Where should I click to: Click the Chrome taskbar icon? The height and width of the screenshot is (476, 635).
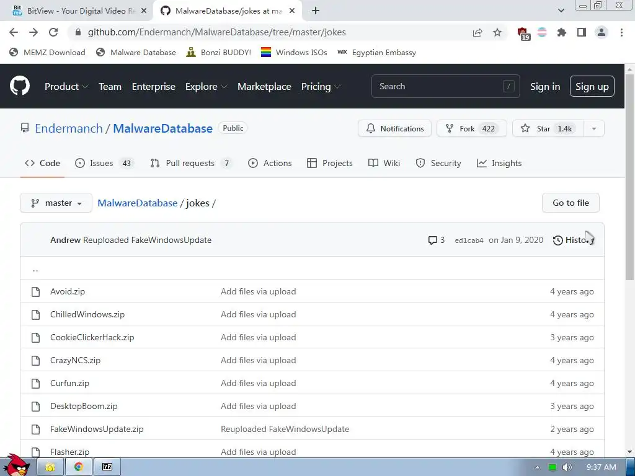(x=79, y=467)
